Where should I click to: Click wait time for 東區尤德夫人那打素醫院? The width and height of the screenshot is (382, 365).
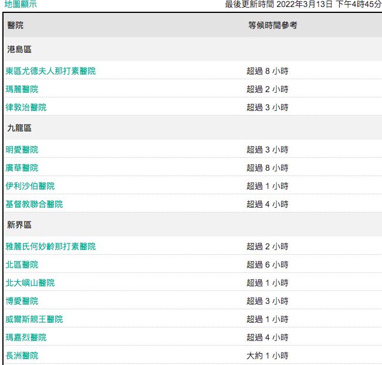tap(268, 71)
